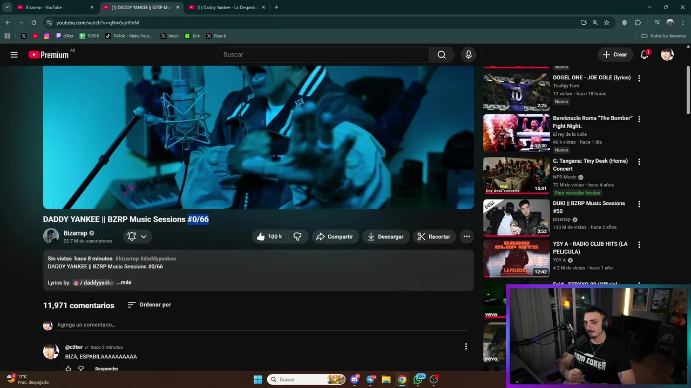Open DUKI BZRP Music Sessions #50 thumbnail
The height and width of the screenshot is (388, 691).
click(x=516, y=218)
